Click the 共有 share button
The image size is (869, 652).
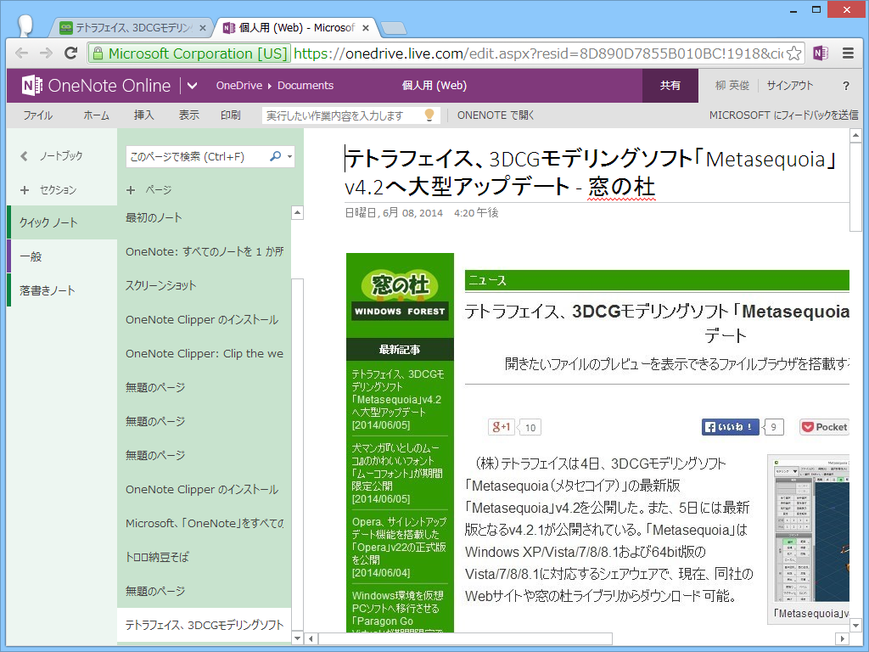click(x=670, y=85)
